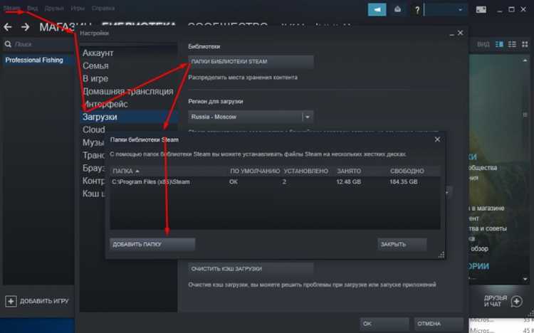Screen dimensions: 534x333
Task: Go back with the left arrow
Action: pyautogui.click(x=8, y=26)
